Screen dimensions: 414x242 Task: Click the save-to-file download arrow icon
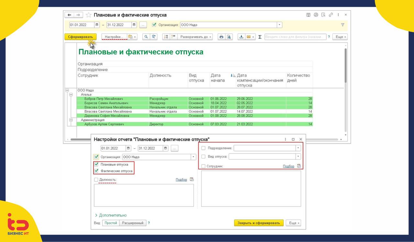pos(241,37)
